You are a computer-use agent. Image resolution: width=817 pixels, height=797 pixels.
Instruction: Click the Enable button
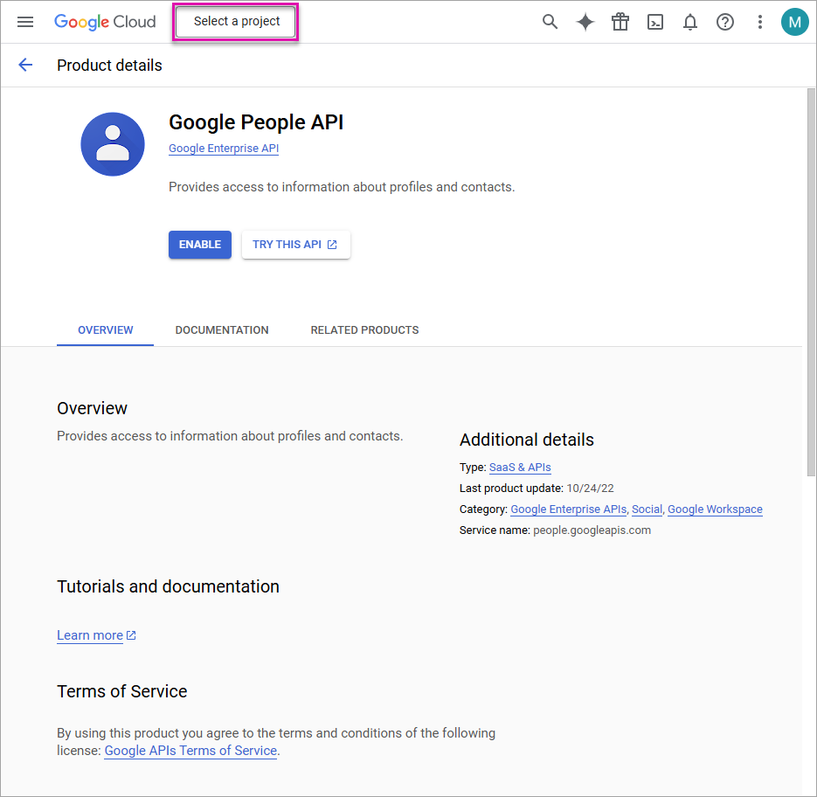[x=199, y=245]
